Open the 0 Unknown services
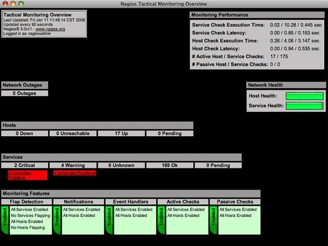Viewport: 328px width, 246px height. pos(121,165)
